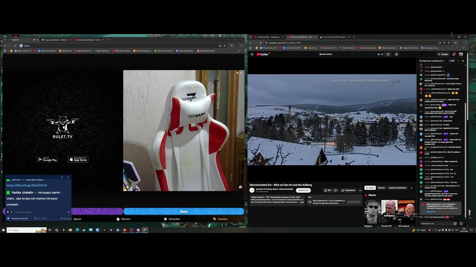Open tab search chevron in left browser
Screen dimensions: 476x267
pos(5,40)
